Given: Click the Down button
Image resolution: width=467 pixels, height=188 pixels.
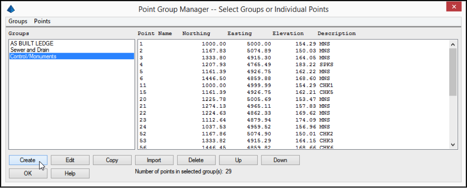Looking at the screenshot, I should coord(280,160).
